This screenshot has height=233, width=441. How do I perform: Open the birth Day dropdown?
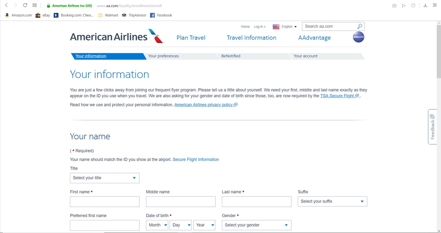coord(181,225)
